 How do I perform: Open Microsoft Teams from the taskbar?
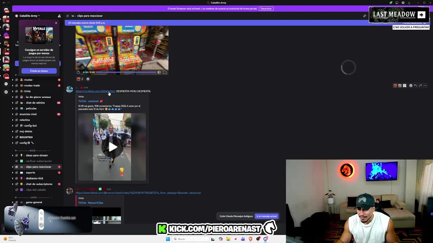click(243, 239)
